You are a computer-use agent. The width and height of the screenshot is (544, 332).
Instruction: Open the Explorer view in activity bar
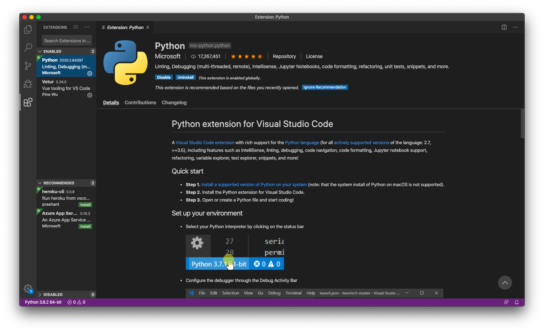(x=28, y=30)
